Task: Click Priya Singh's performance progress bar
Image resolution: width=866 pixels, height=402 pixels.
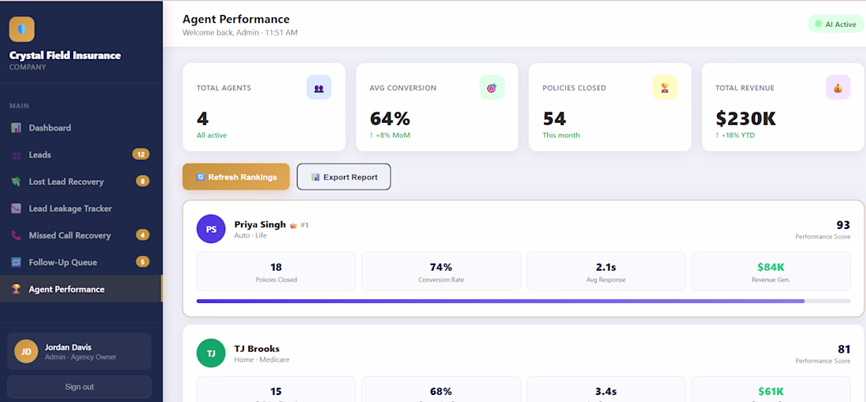Action: (523, 301)
